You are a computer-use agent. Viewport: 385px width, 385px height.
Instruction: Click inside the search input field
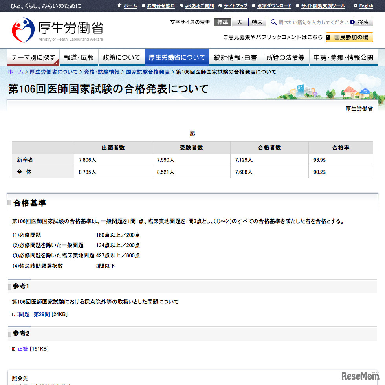pos(310,22)
